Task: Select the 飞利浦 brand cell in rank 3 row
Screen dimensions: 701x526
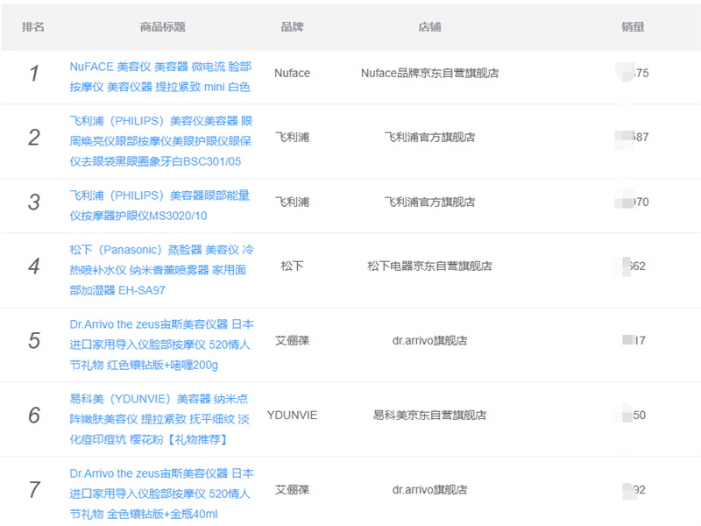Action: tap(293, 202)
